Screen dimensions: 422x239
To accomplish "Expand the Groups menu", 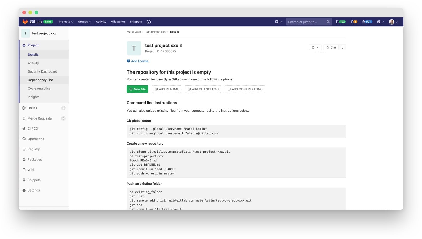I will pyautogui.click(x=85, y=22).
